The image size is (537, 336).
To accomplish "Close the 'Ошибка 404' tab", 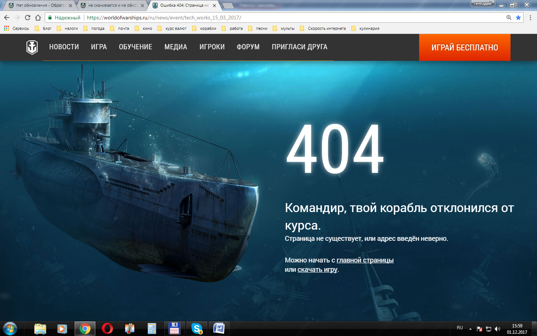I will tap(214, 6).
